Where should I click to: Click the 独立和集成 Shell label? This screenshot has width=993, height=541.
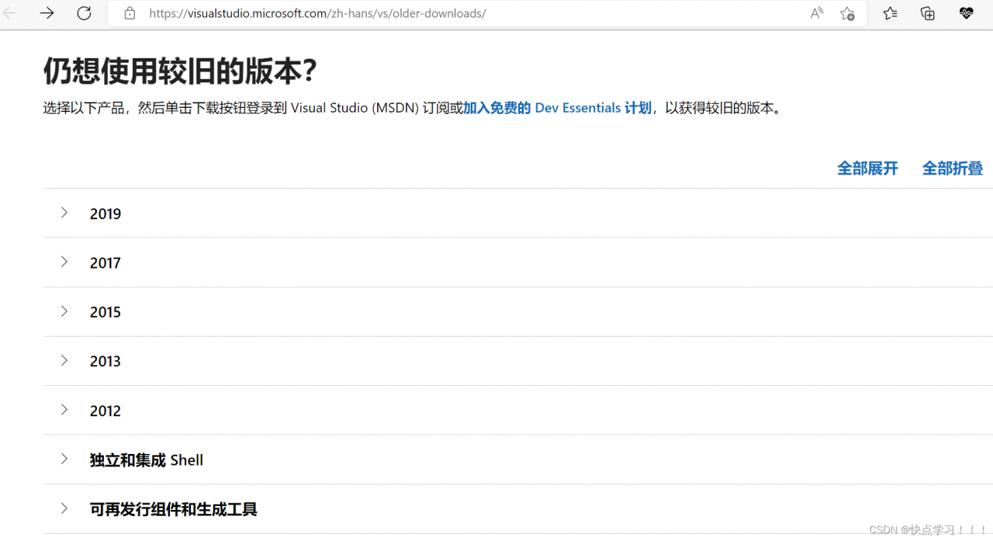coord(147,460)
